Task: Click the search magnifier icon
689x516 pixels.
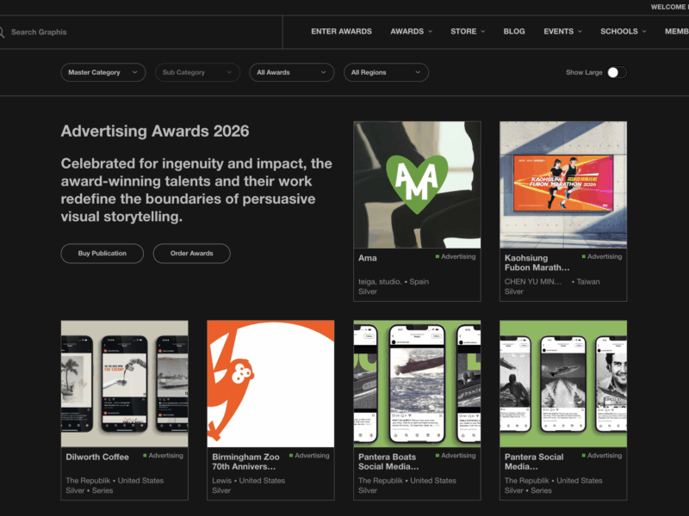Action: (3, 32)
